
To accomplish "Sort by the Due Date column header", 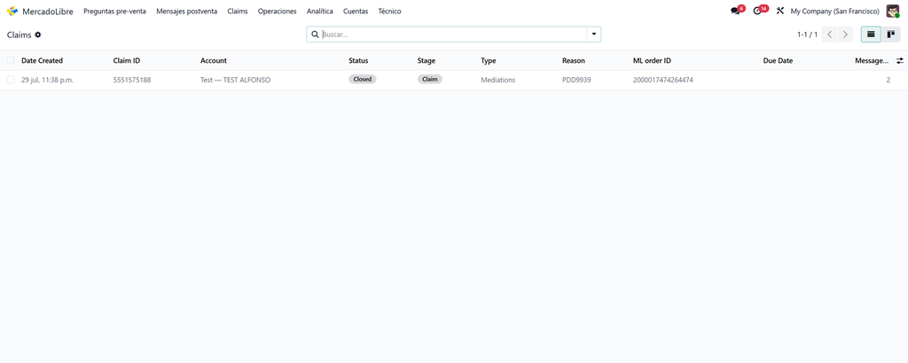I will [x=778, y=61].
